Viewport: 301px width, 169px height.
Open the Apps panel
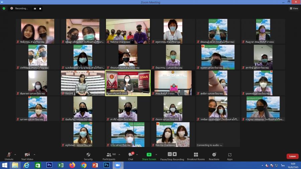tap(230, 155)
